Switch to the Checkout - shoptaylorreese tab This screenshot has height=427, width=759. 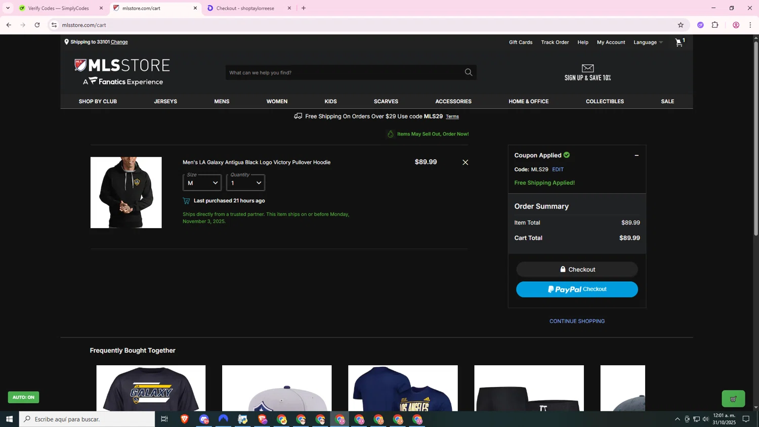tap(245, 8)
